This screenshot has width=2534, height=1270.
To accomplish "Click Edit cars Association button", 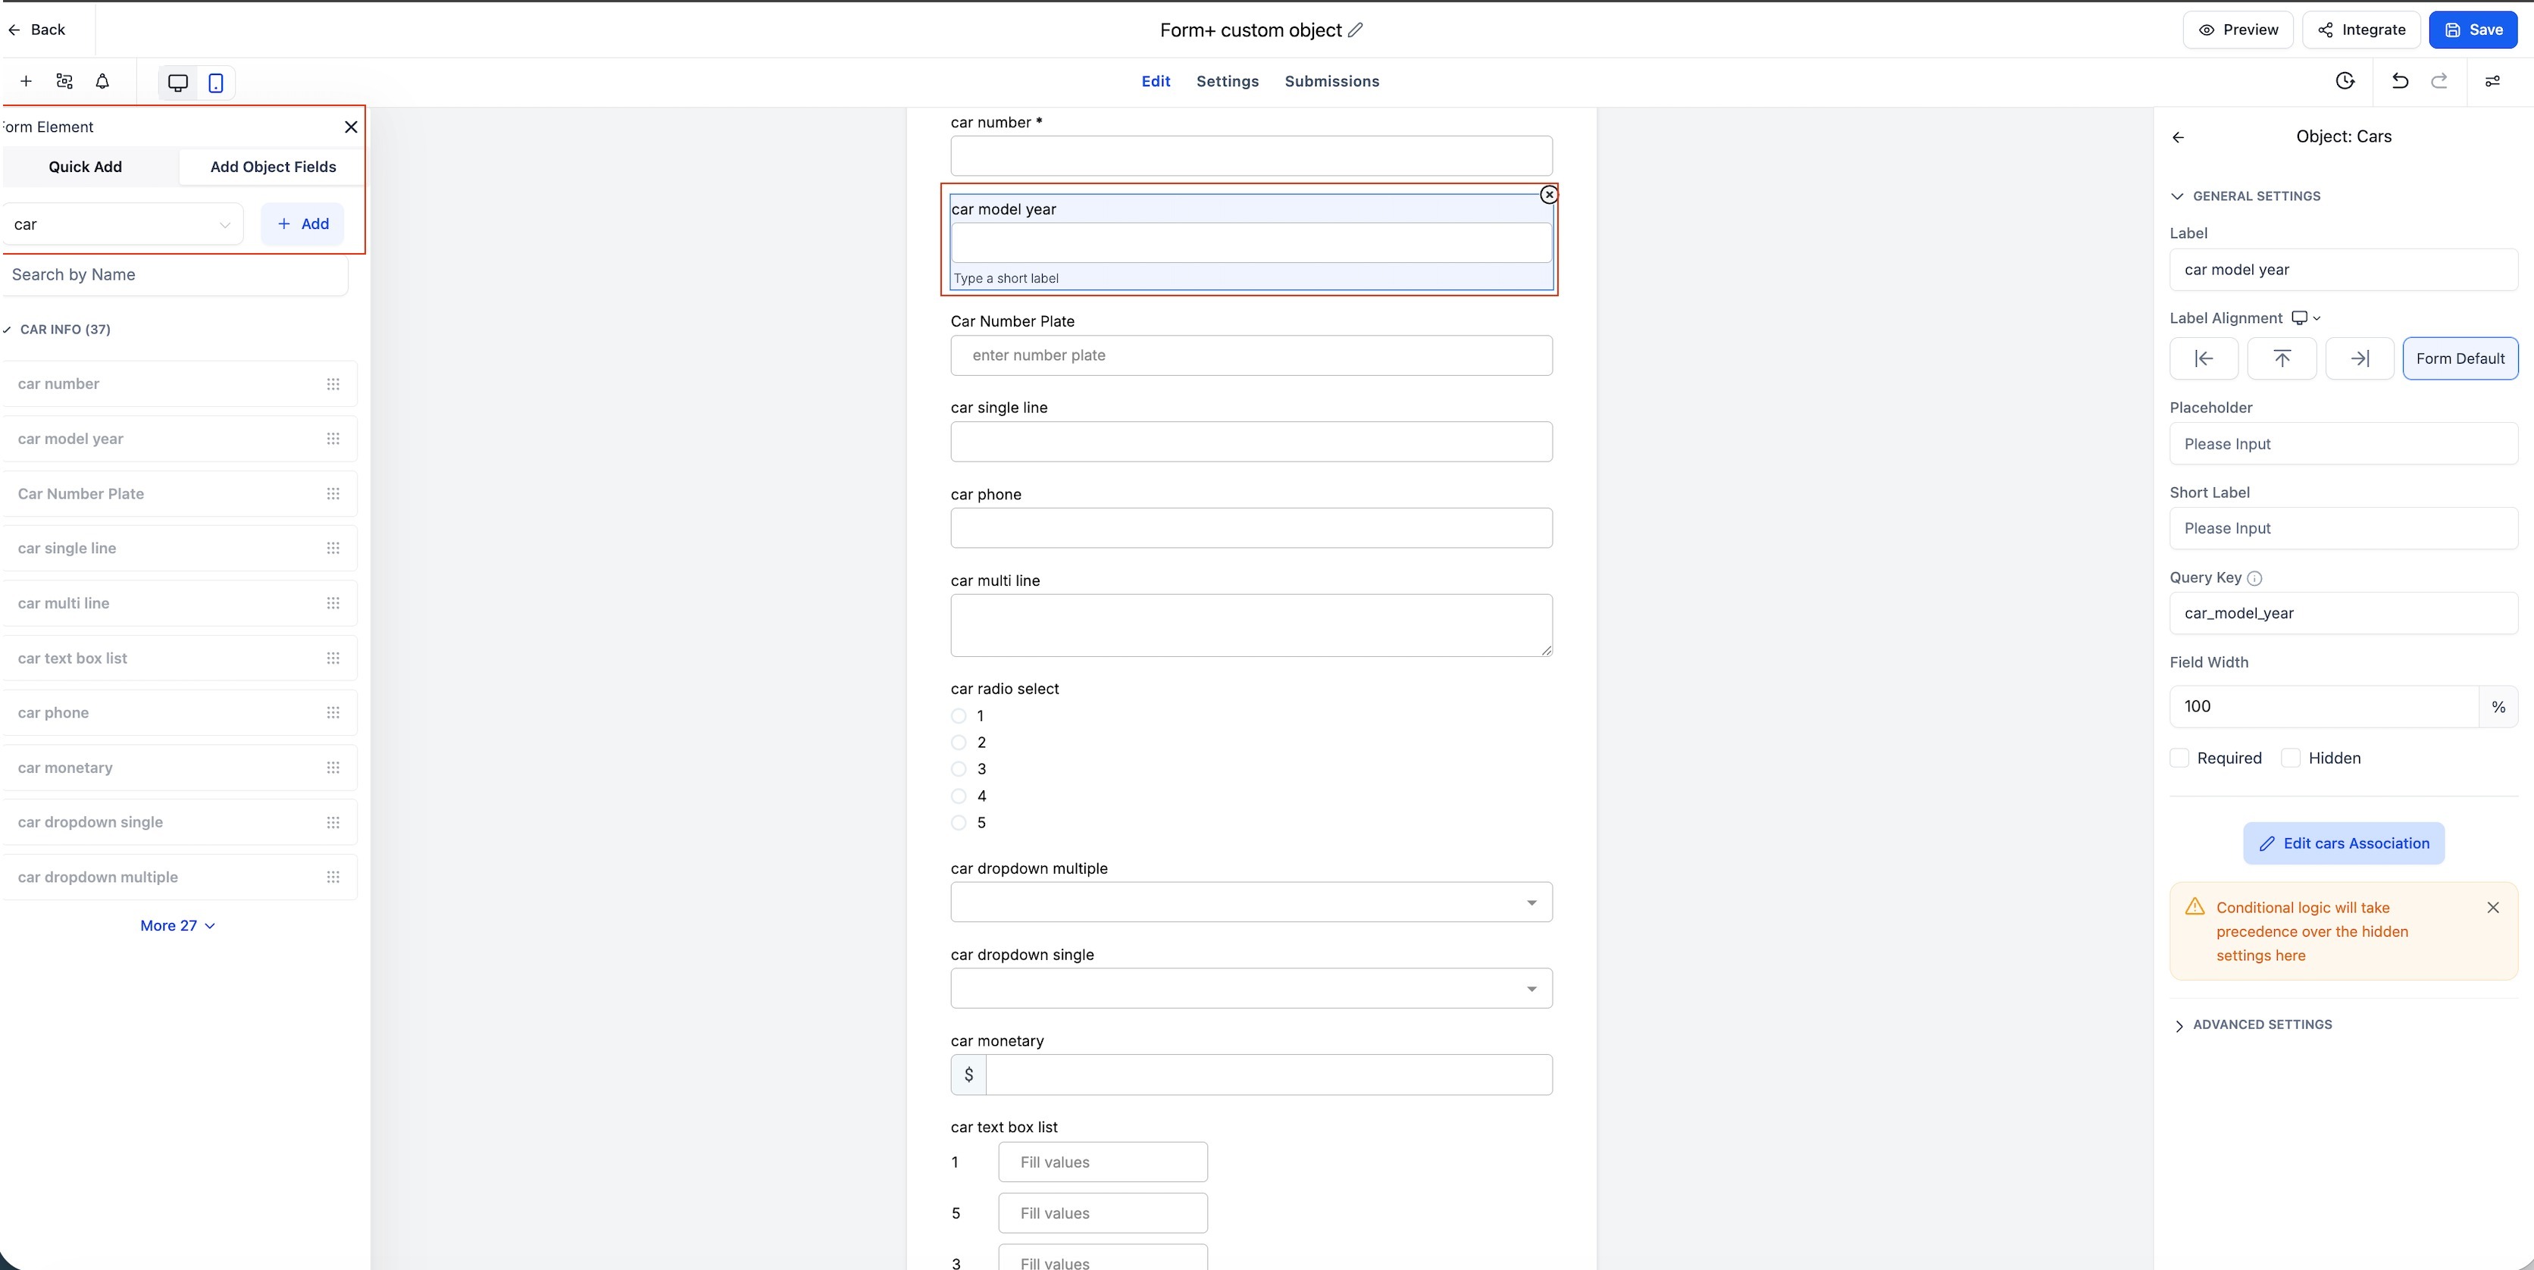I will 2343,843.
